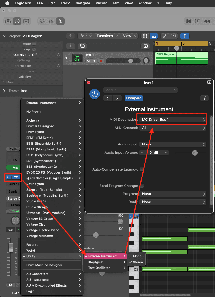This screenshot has height=297, width=215.
Task: Click the Sends button in channel strip
Action: (x=13, y=191)
